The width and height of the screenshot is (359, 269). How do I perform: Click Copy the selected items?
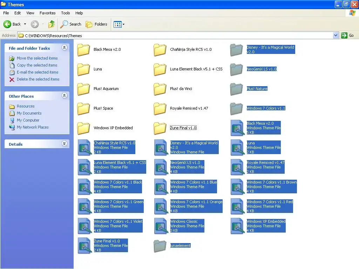coord(37,65)
